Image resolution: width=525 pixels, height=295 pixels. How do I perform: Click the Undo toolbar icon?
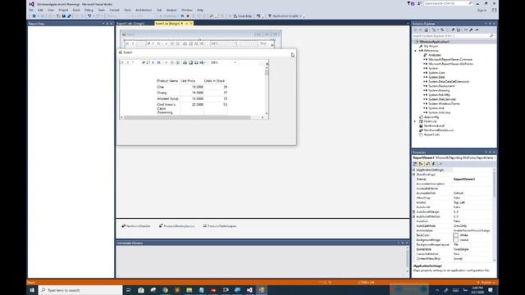(89, 16)
